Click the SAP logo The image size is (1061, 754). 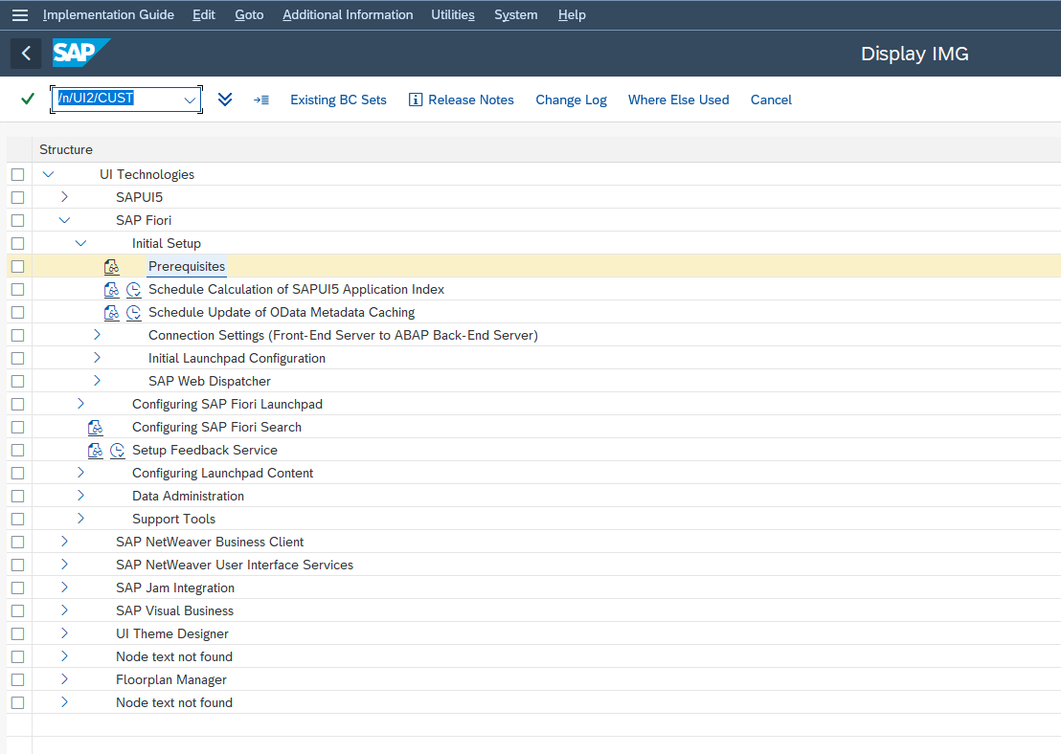pyautogui.click(x=81, y=53)
